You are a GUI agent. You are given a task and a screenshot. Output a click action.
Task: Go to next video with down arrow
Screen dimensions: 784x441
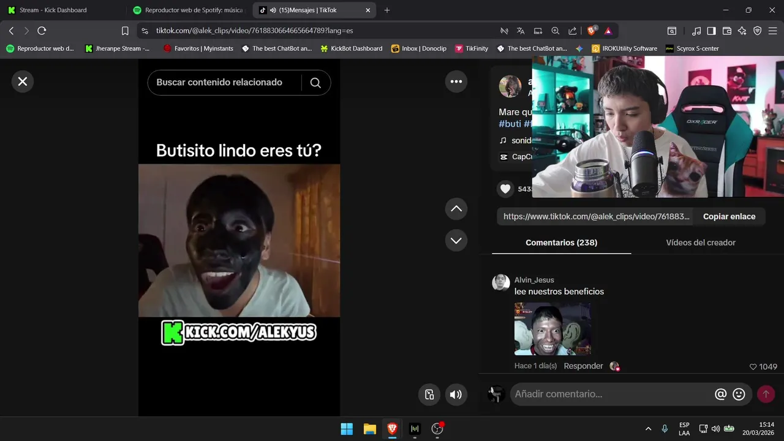(456, 241)
